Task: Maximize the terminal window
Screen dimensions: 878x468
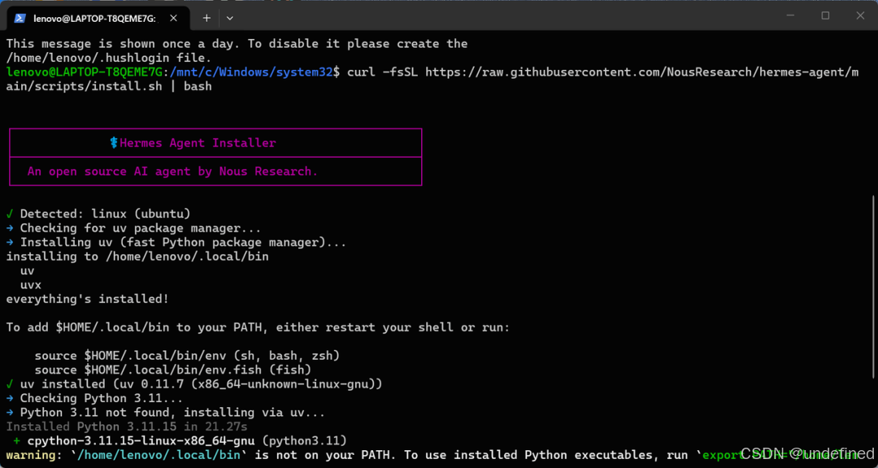Action: click(825, 15)
